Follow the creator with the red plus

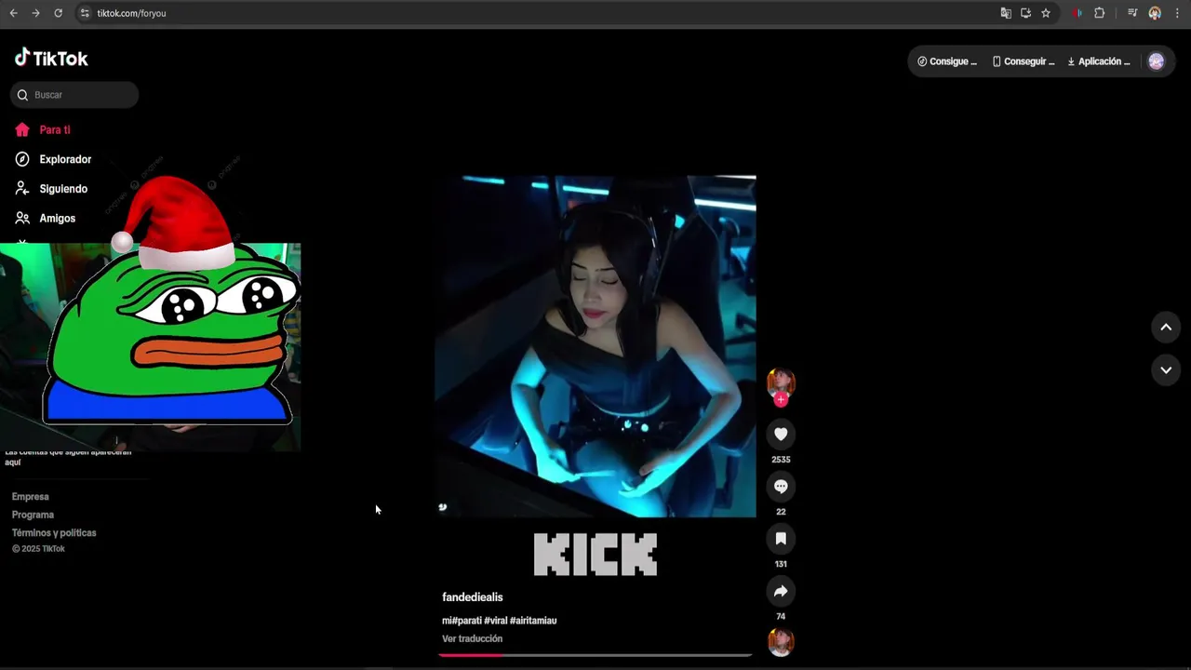point(781,399)
